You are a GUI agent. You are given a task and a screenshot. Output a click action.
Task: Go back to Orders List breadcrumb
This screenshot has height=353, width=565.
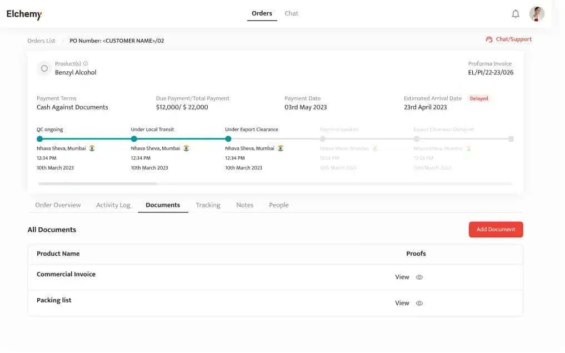[x=42, y=41]
